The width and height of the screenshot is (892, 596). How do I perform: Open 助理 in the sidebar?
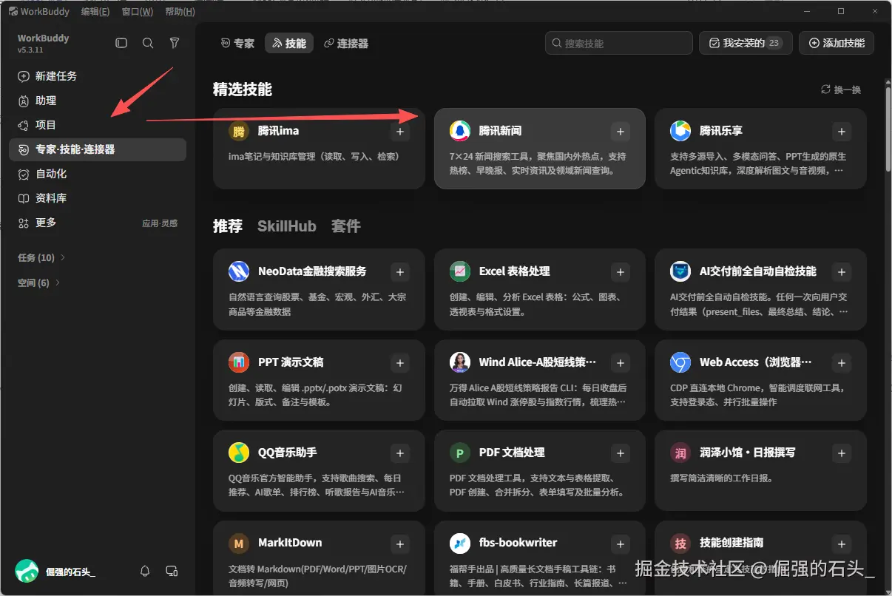pos(98,101)
